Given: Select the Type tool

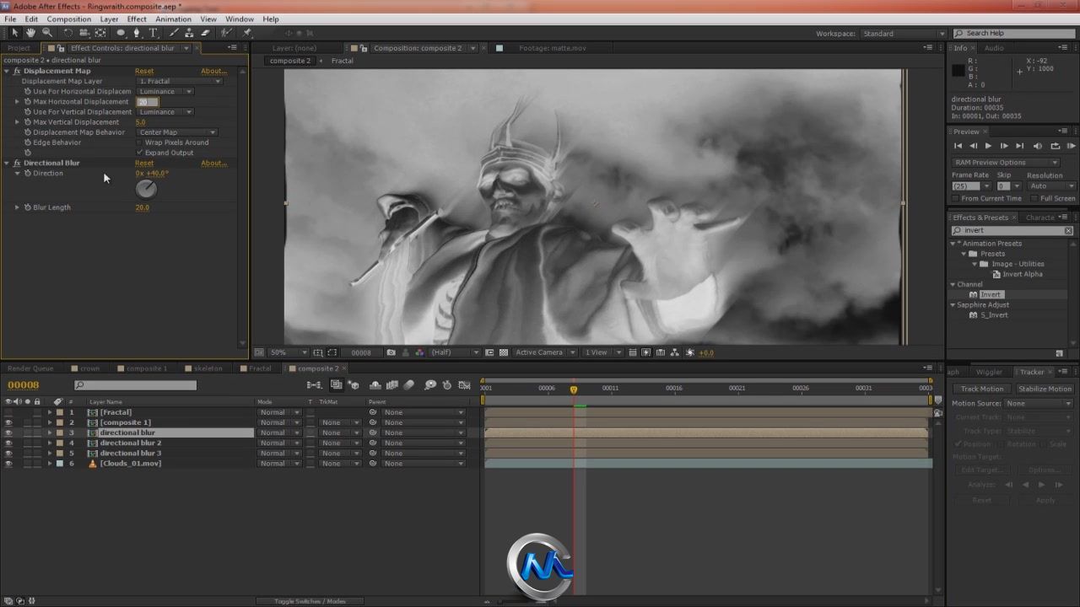Looking at the screenshot, I should [153, 33].
